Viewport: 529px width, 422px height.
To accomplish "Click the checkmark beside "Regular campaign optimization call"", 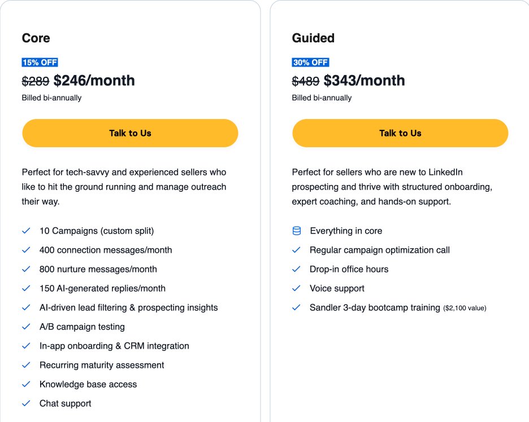I will pyautogui.click(x=296, y=250).
